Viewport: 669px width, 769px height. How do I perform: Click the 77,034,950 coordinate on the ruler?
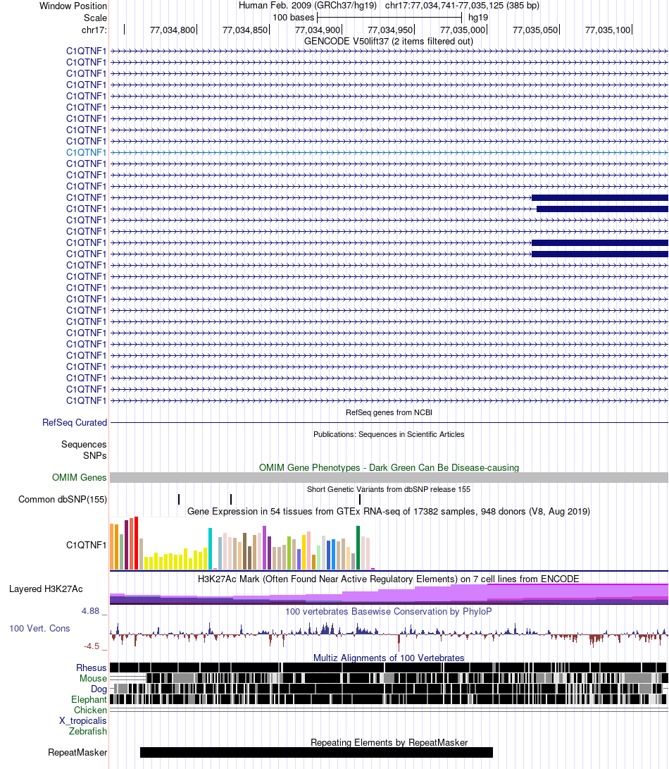click(389, 30)
